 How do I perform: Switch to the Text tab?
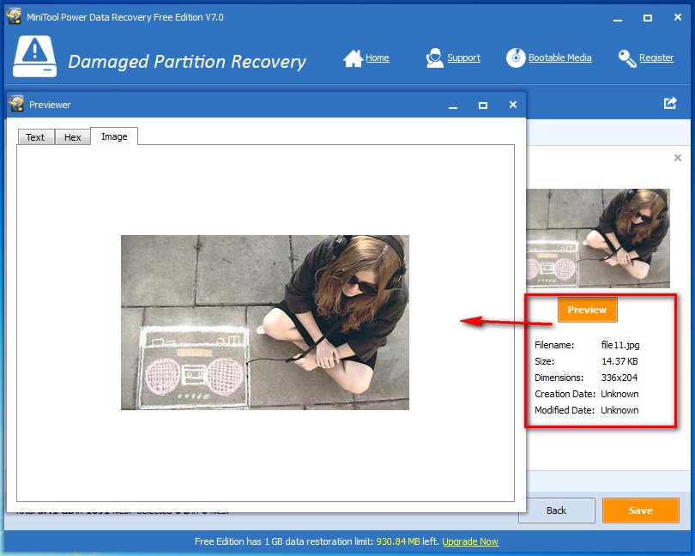pos(35,137)
